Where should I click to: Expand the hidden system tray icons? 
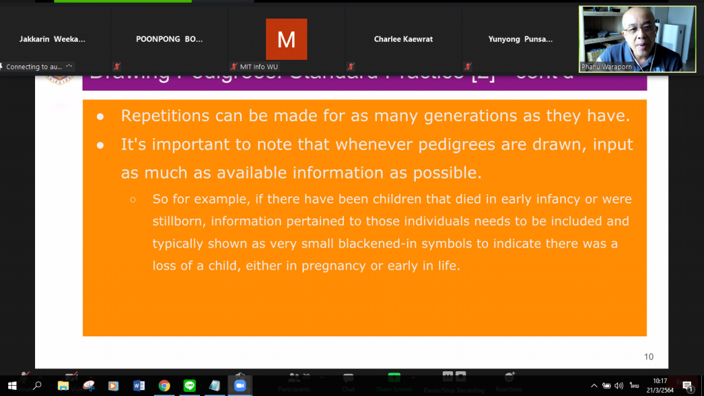(x=594, y=386)
